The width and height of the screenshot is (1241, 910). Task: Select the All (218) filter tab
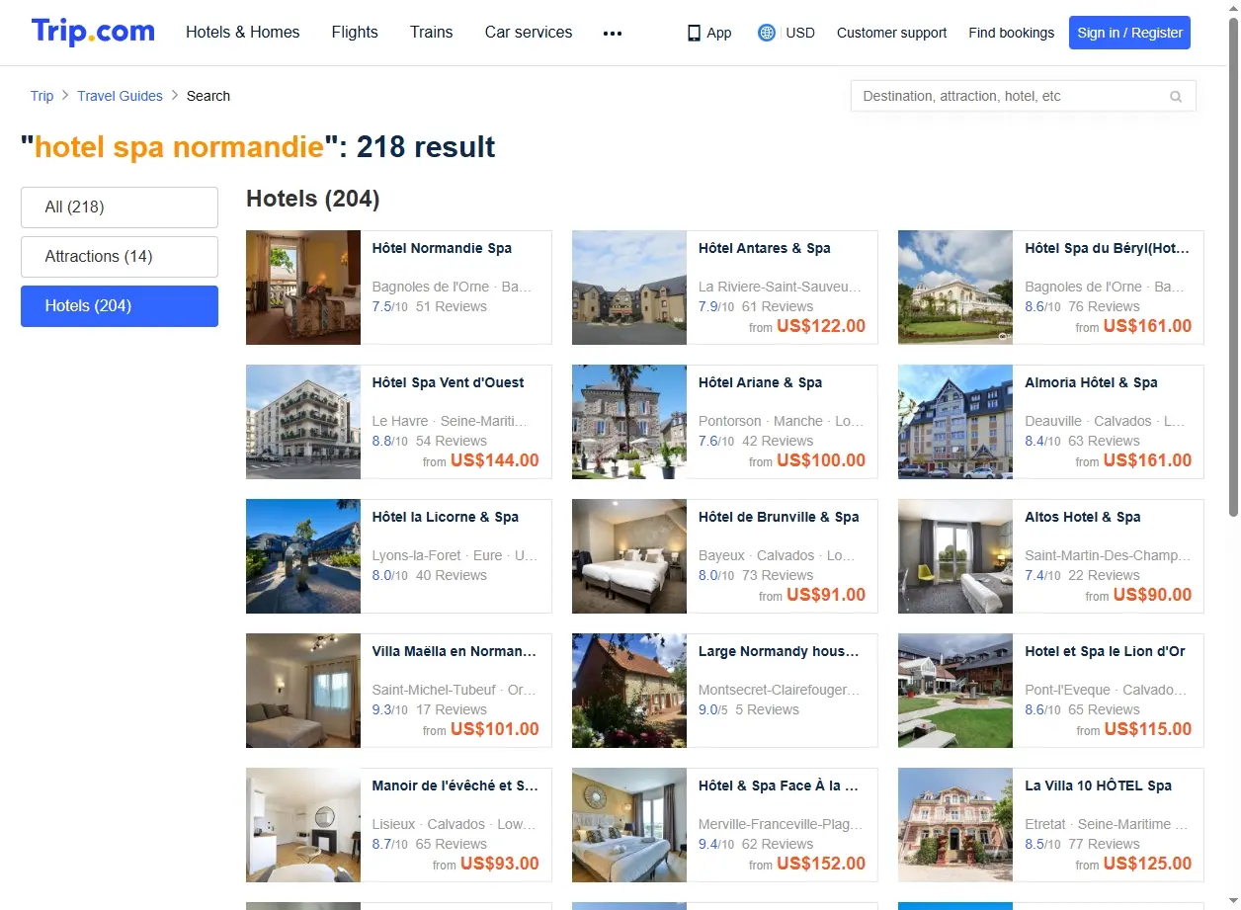point(120,207)
